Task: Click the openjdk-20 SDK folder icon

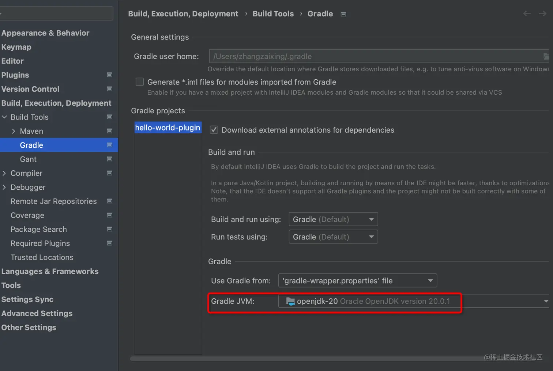Action: coord(290,301)
